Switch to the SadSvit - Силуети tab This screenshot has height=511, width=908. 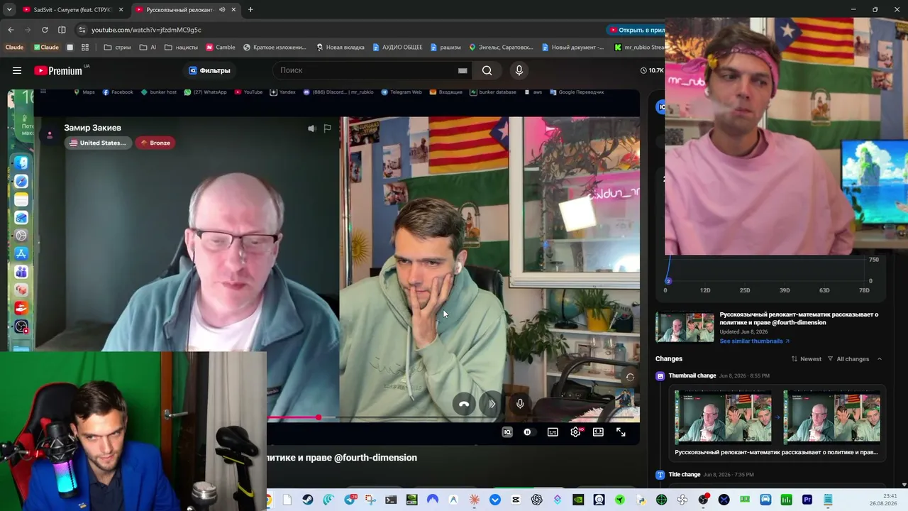74,9
